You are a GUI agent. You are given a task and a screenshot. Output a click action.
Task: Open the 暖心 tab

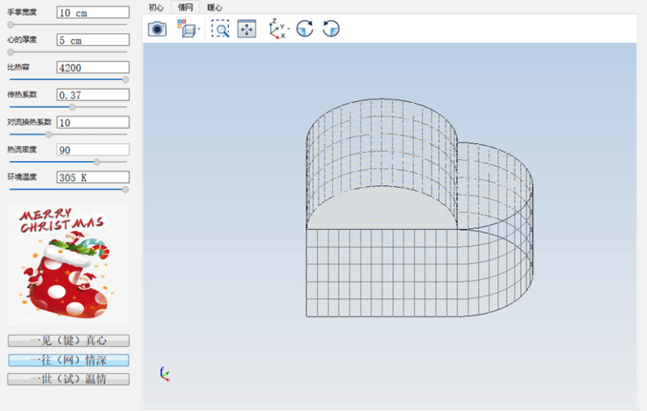214,7
